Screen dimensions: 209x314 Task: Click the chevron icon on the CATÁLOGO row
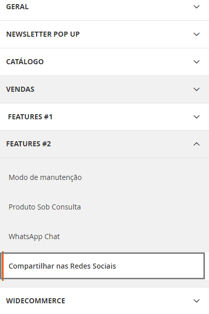[197, 62]
